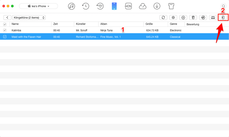This screenshot has height=137, width=229.
Task: Click the Mr. Scruff artist cell
Action: [81, 30]
